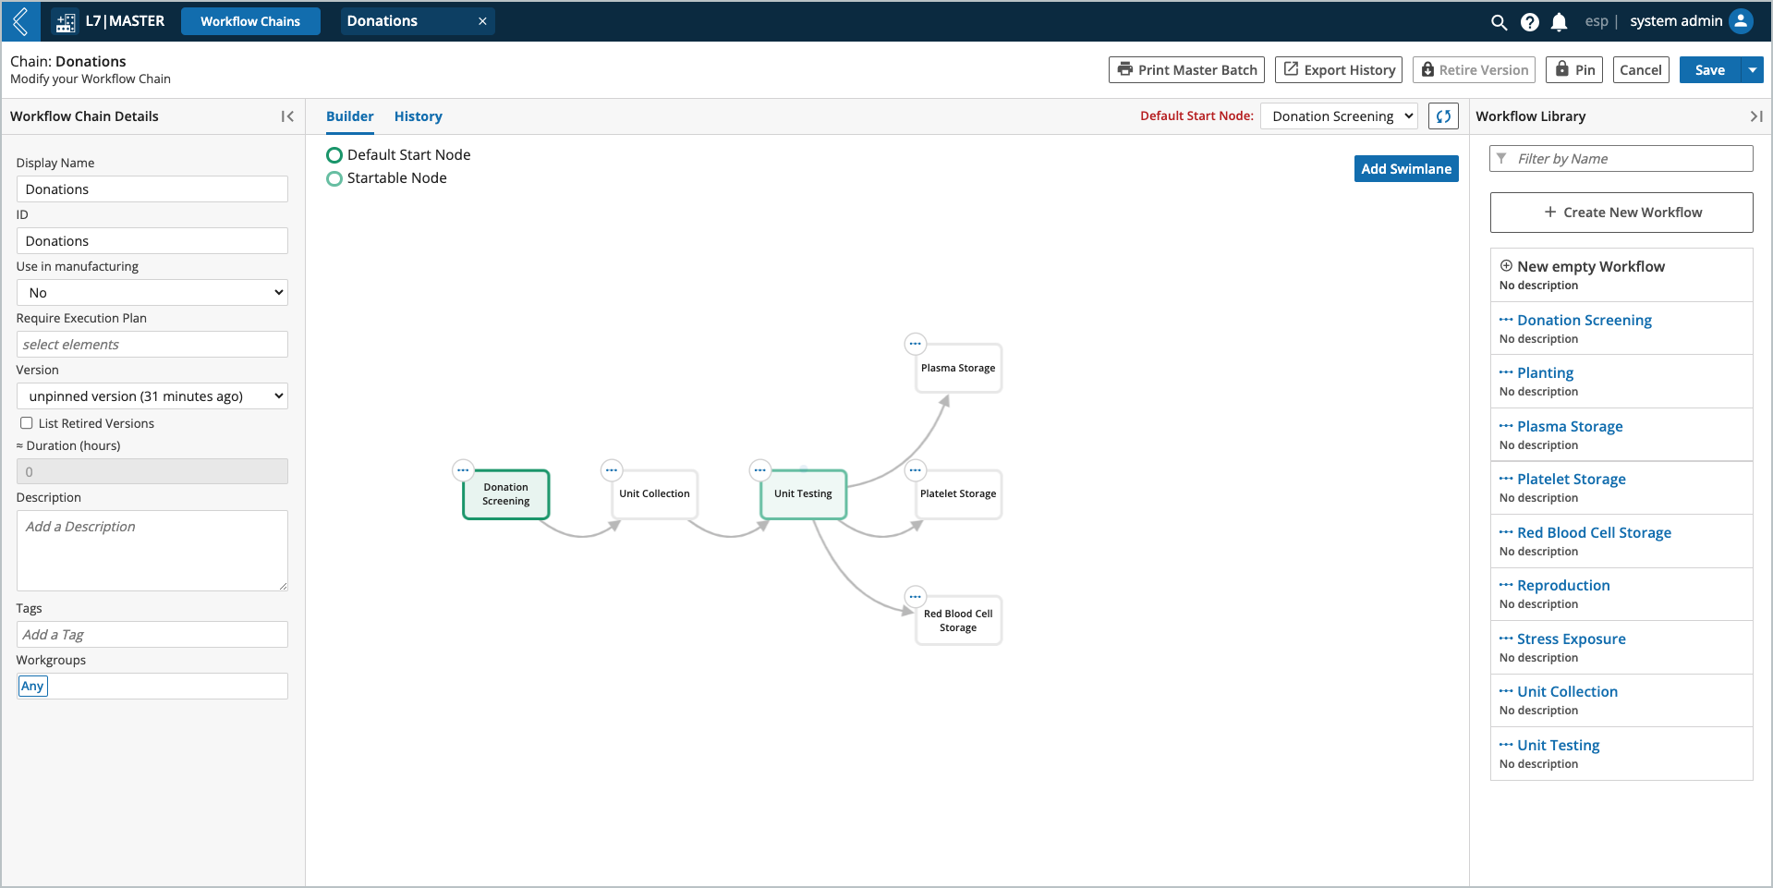Pin this workflow chain version
This screenshot has width=1773, height=888.
point(1574,70)
